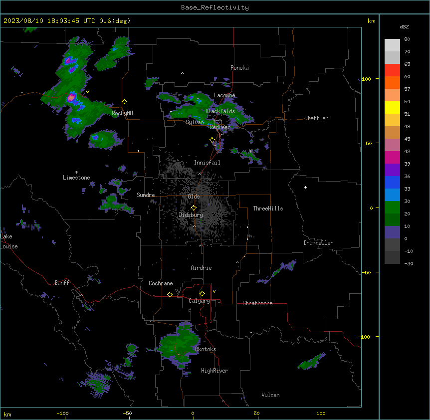Click the Olds town label

point(194,197)
